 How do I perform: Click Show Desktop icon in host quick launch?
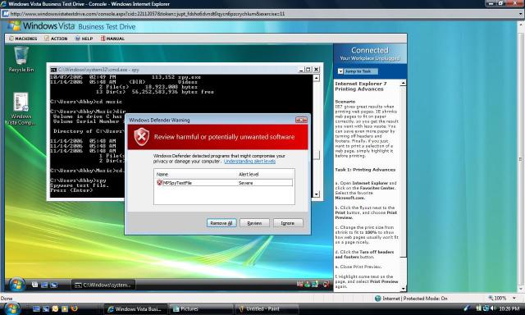click(x=36, y=308)
